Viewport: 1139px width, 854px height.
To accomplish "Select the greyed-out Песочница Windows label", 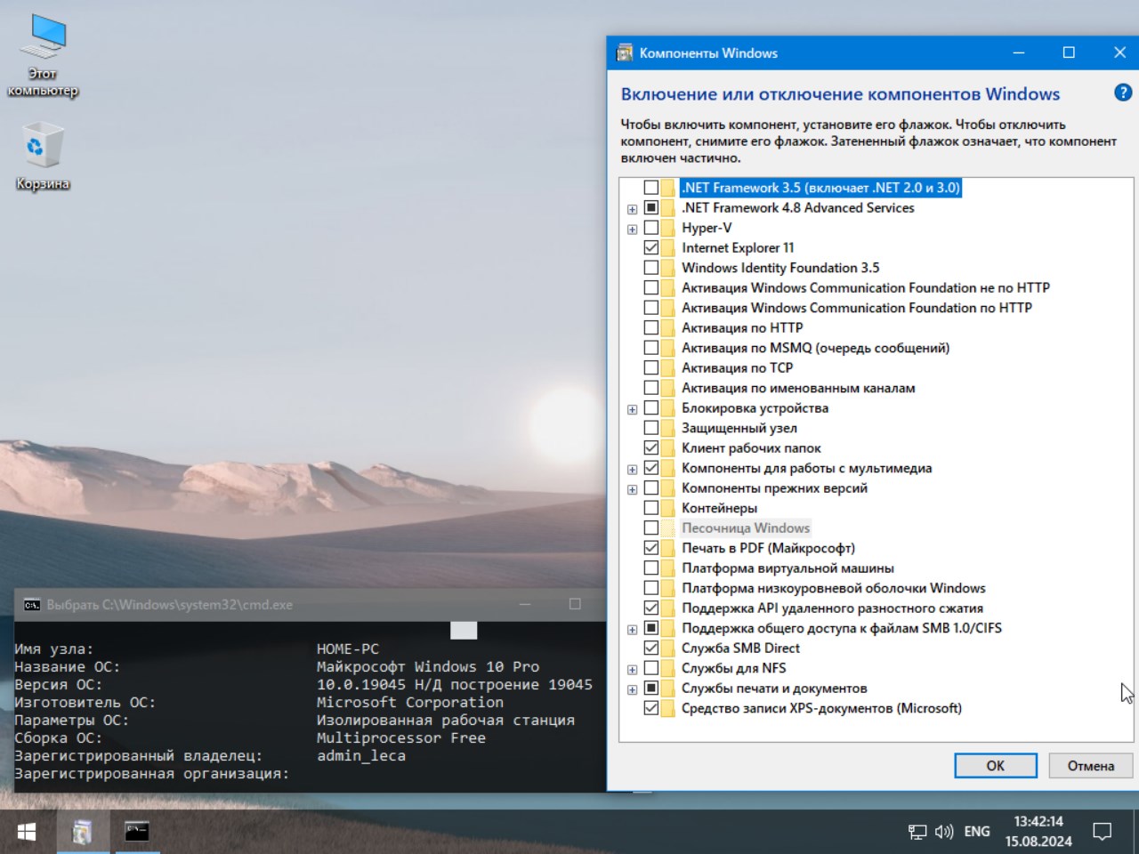I will tap(746, 528).
